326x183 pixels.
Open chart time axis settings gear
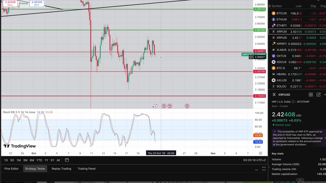pos(260,153)
